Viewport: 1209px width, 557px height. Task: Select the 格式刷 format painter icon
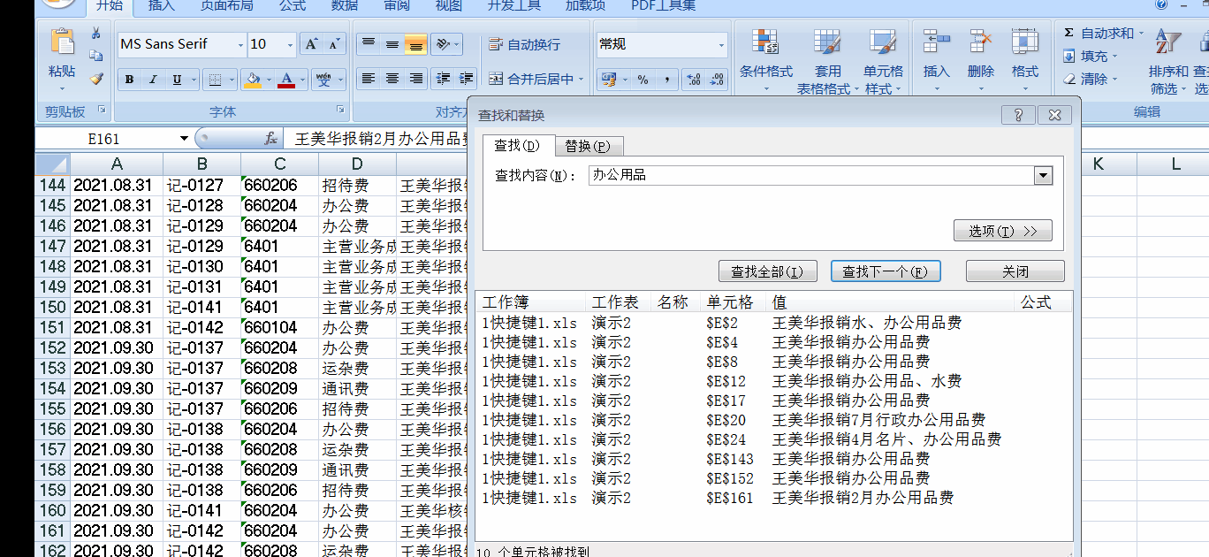(95, 80)
